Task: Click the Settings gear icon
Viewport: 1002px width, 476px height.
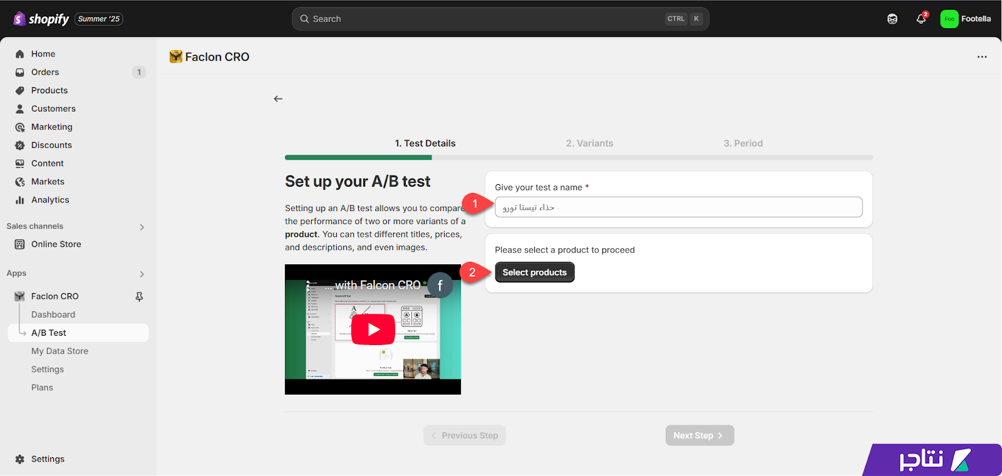Action: (x=20, y=459)
